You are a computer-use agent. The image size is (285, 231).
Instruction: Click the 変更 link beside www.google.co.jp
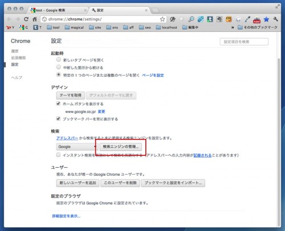(x=101, y=112)
